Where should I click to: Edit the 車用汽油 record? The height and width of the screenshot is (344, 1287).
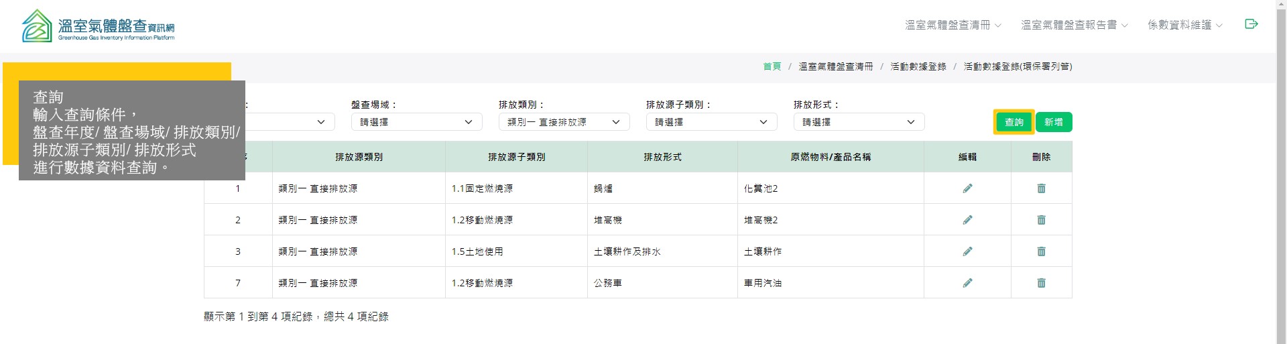967,283
